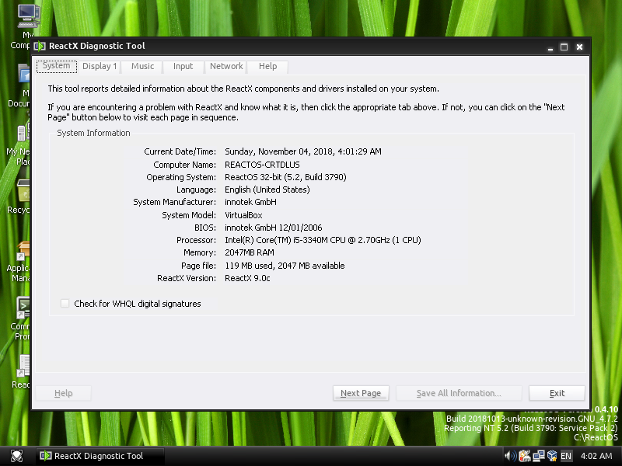
Task: Click the ReactX Diagnostic Tool taskbar button
Action: 100,456
